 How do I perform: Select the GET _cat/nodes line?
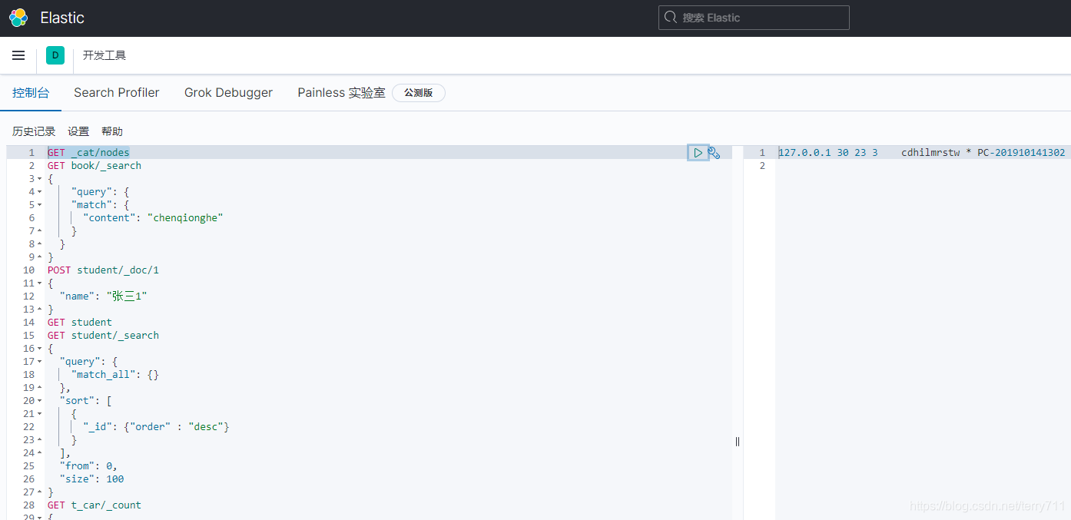[88, 153]
